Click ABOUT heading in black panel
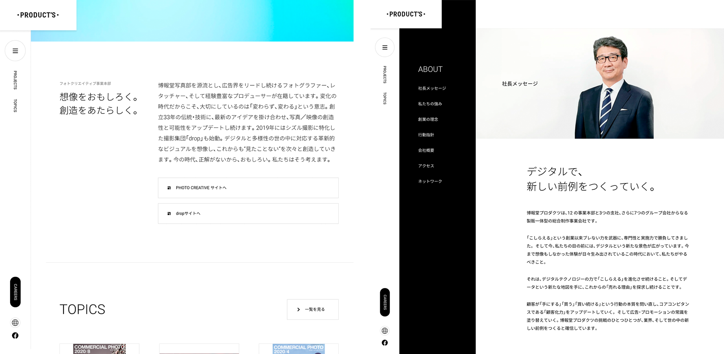Viewport: 724px width, 354px height. click(430, 69)
